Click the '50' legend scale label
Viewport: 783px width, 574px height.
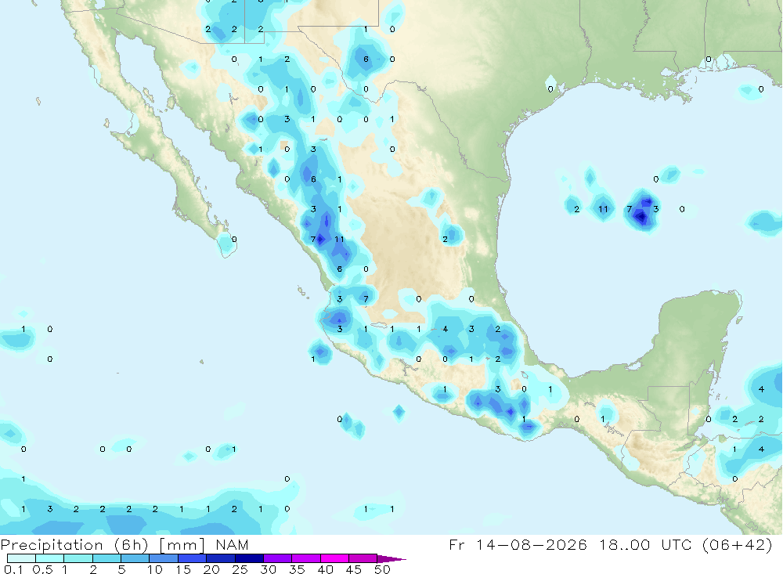coord(383,569)
